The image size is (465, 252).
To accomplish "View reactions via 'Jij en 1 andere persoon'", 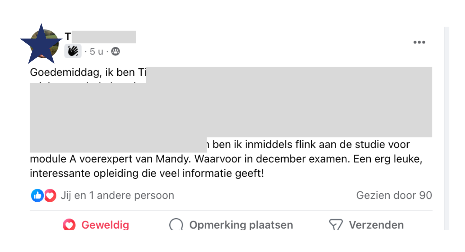I will point(117,195).
